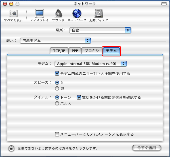Viewport: 170px width, 157px height.
Task: Switch to the TCP/IP tab
Action: (59, 51)
